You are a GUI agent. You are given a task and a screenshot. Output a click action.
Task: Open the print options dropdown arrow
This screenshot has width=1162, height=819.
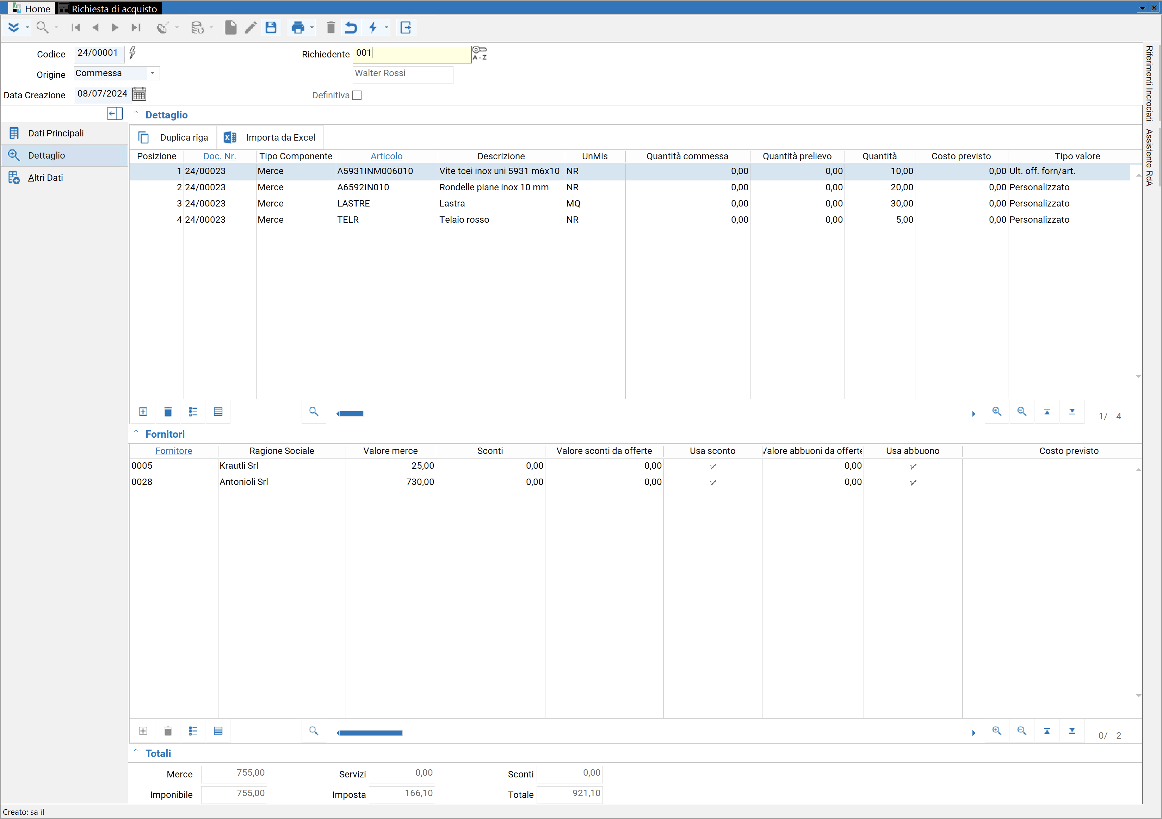312,27
